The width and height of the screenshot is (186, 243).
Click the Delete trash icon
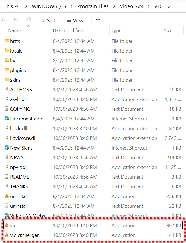(29, 19)
